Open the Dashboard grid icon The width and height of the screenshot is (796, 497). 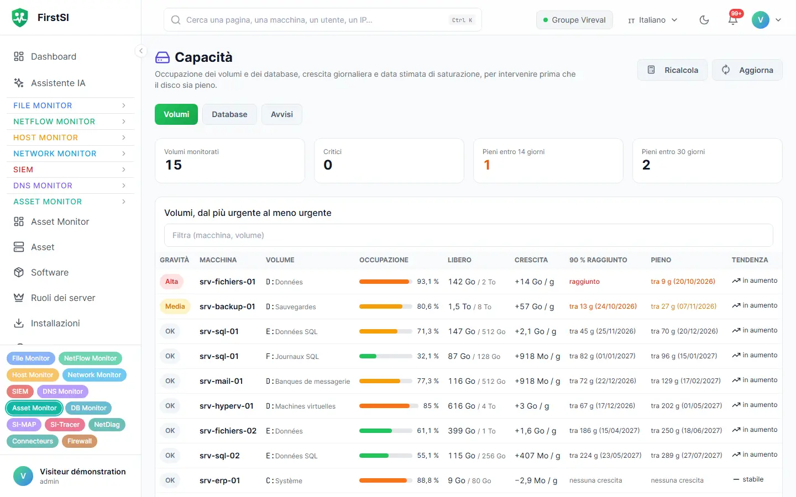pos(19,56)
